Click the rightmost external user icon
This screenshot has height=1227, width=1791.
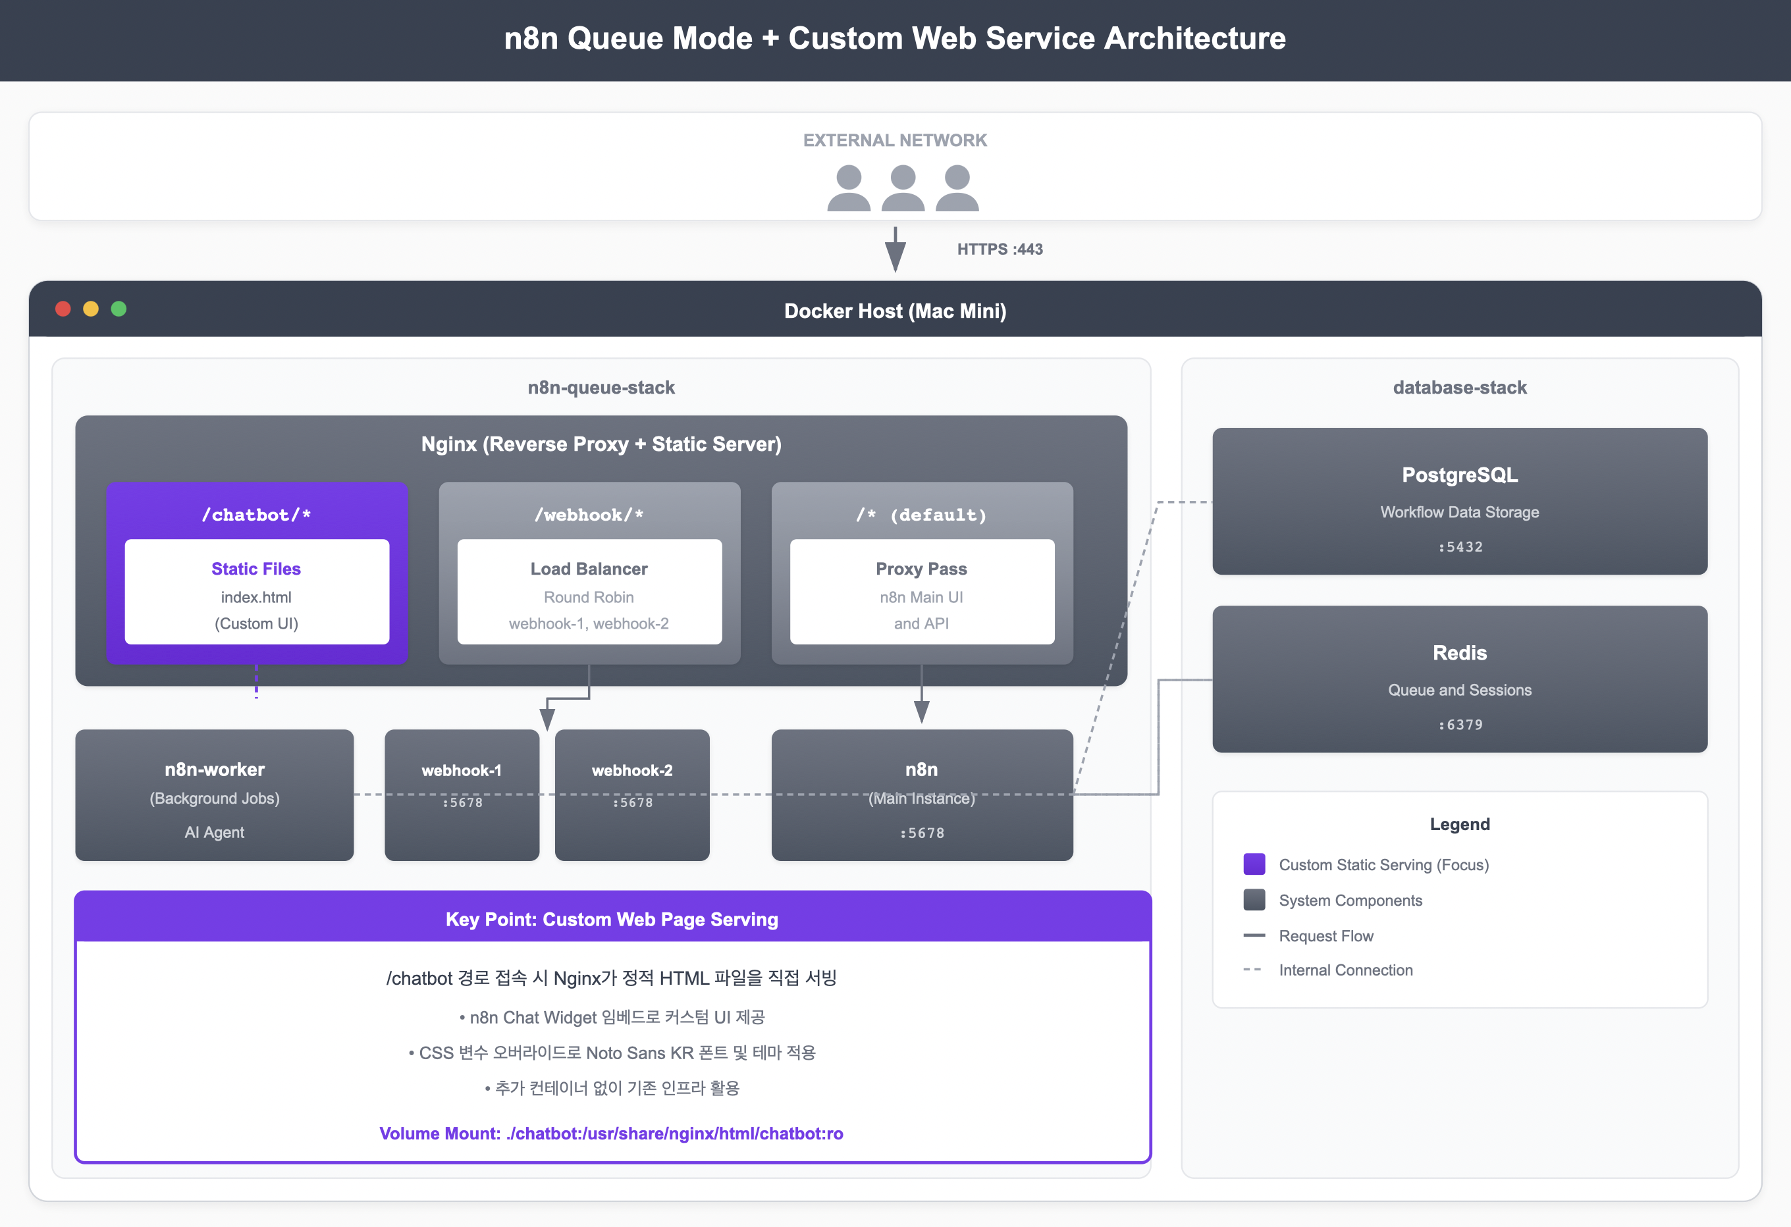(957, 189)
